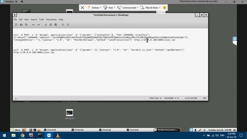
Task: Click the Linux panel date and clock
Action: (x=220, y=130)
